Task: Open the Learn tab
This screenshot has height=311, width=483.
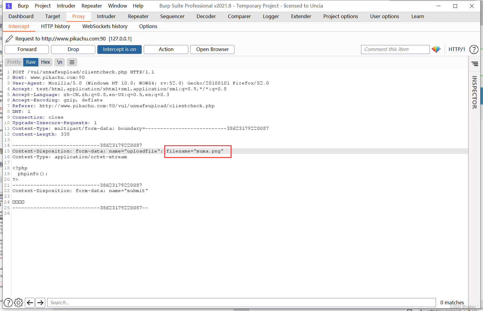Action: click(418, 16)
